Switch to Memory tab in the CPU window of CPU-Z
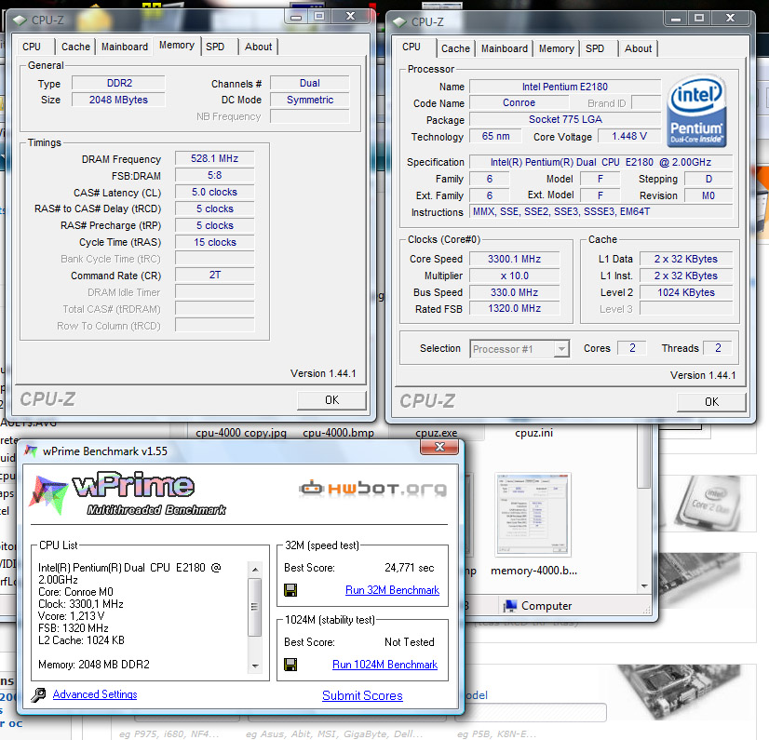Viewport: 769px width, 740px height. click(557, 48)
